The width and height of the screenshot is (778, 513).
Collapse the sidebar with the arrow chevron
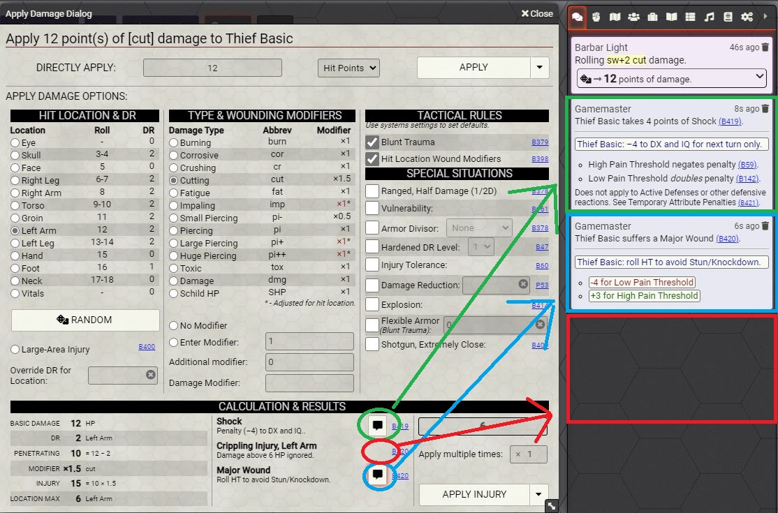pyautogui.click(x=765, y=16)
